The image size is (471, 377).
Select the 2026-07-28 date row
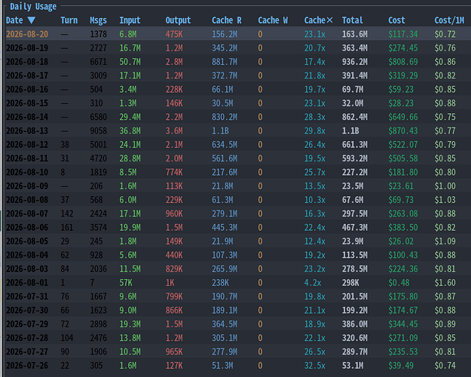click(x=238, y=339)
